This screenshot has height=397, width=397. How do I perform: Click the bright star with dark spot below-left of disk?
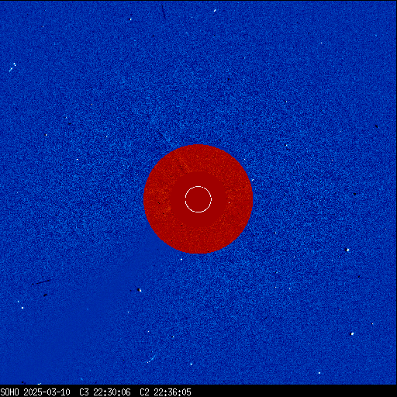point(140,290)
